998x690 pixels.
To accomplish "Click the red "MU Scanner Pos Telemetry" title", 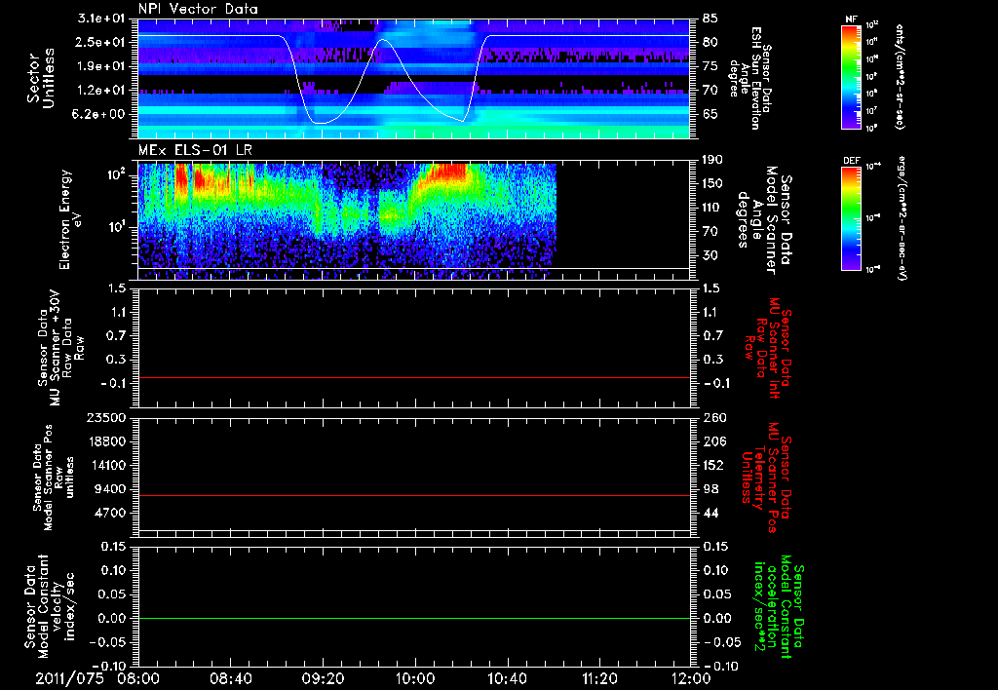I will click(x=766, y=478).
